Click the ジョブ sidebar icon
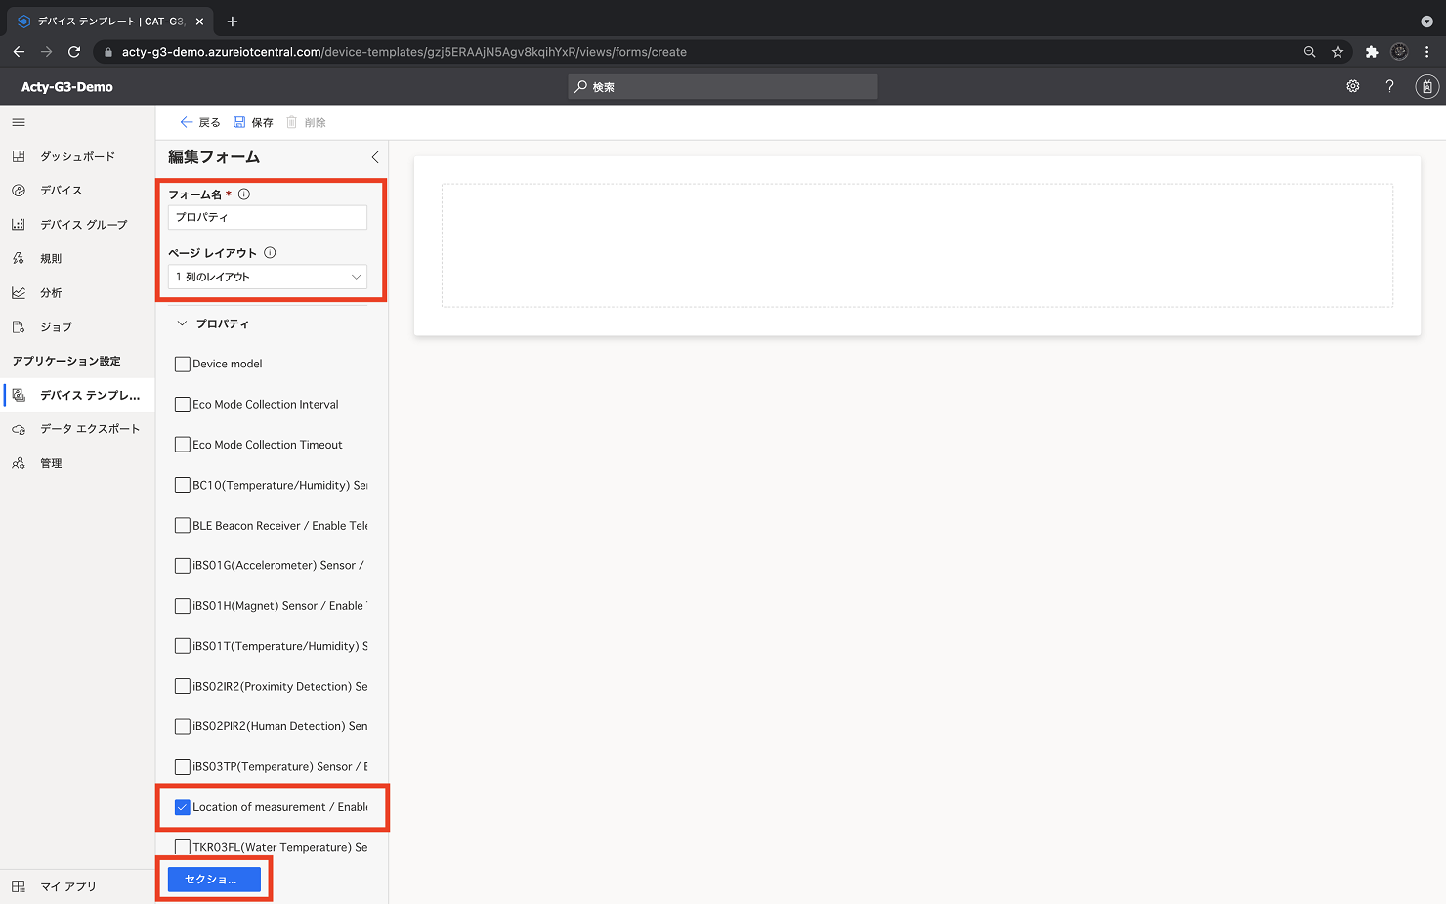This screenshot has height=904, width=1446. point(19,327)
